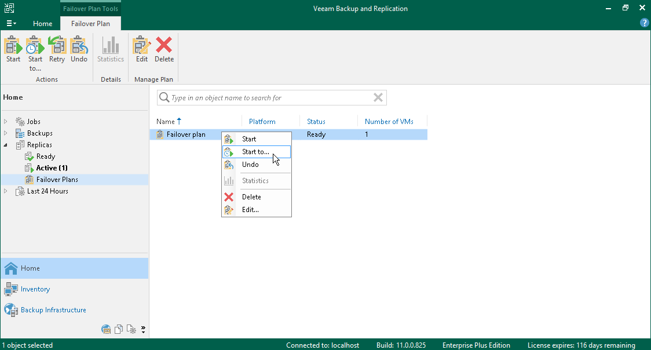Open the Inventory view
The width and height of the screenshot is (651, 350).
pos(35,289)
